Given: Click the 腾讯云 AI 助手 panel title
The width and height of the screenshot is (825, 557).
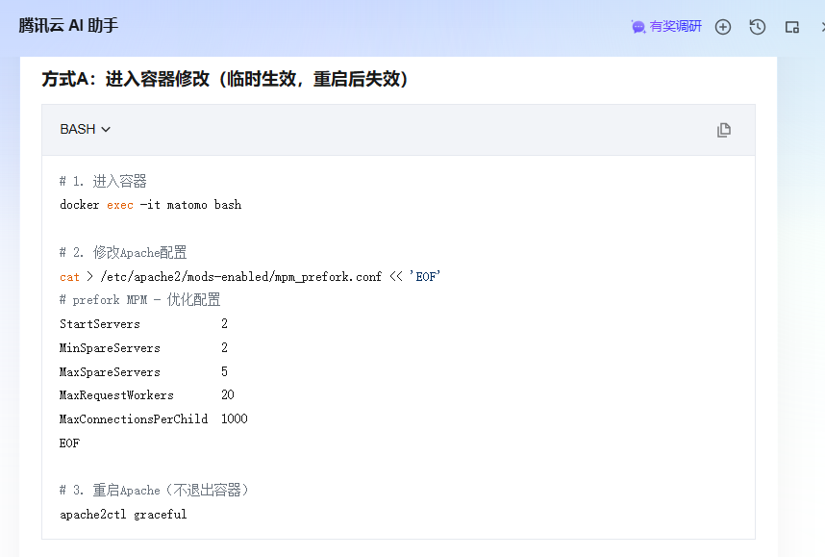Looking at the screenshot, I should pos(68,26).
